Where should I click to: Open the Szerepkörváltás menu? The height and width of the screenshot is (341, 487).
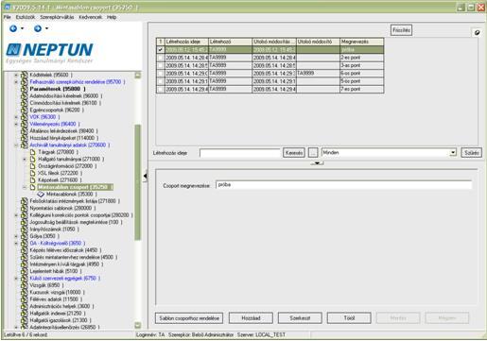tap(57, 17)
